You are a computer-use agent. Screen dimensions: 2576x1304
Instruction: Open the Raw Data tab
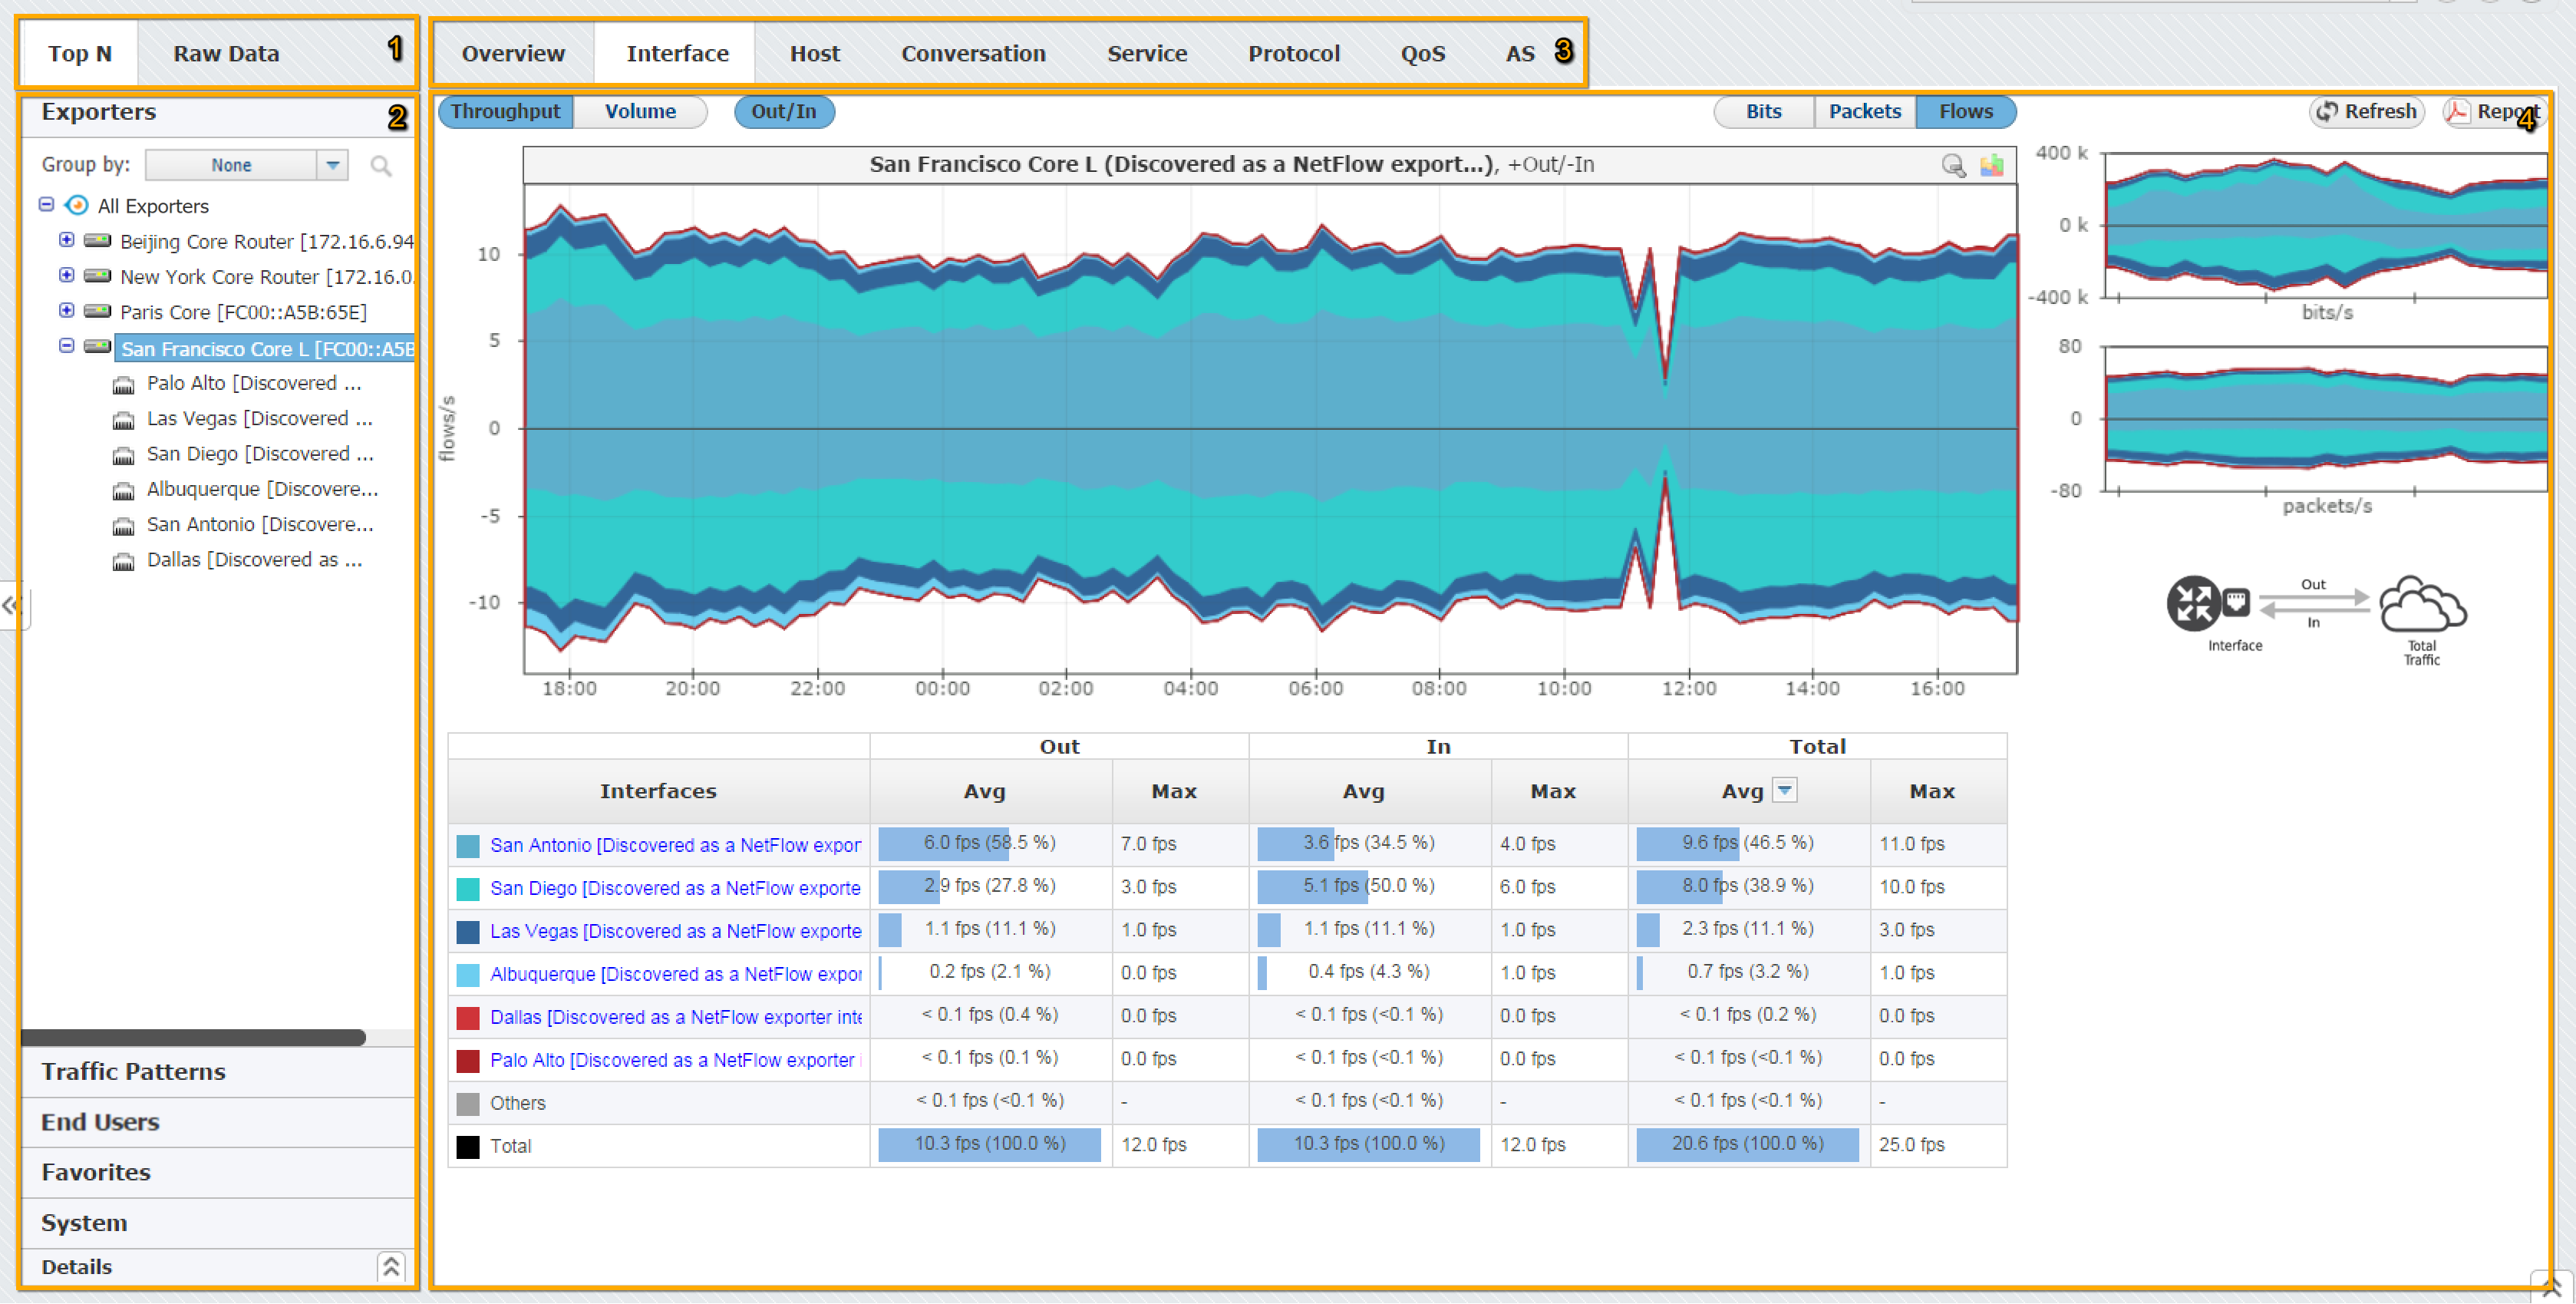[x=225, y=54]
